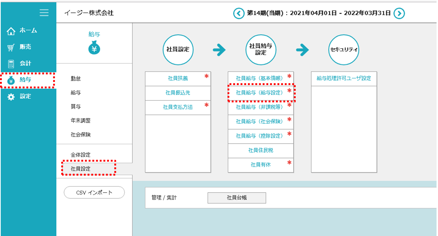Open 社員給与（給与設定） link
Screen dimensions: 438x236
[x=260, y=93]
